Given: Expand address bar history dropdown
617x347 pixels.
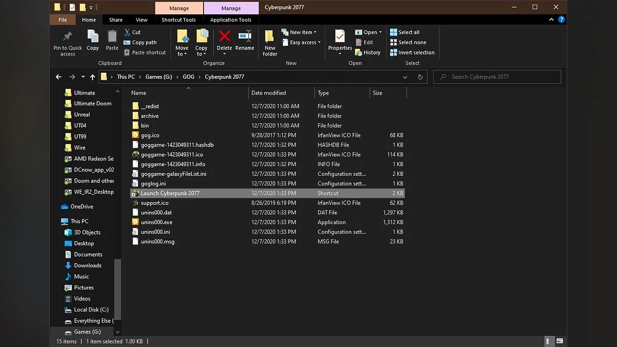Looking at the screenshot, I should pos(405,77).
